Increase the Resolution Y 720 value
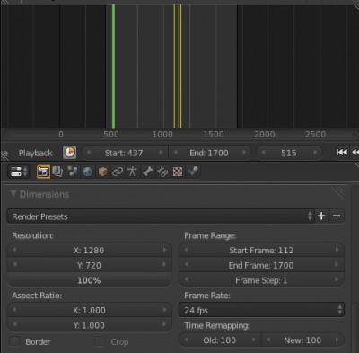Image resolution: width=359 pixels, height=353 pixels. pyautogui.click(x=164, y=264)
